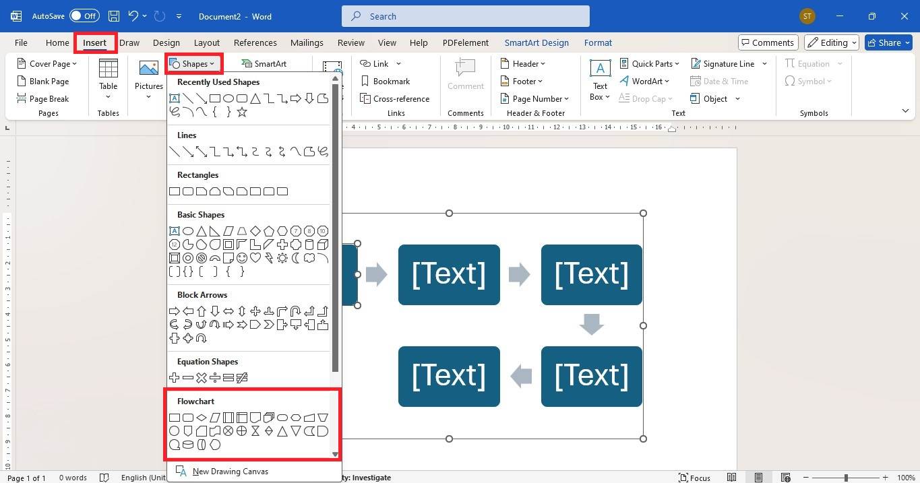
Task: Select the cylinder basic shape
Action: 309,245
